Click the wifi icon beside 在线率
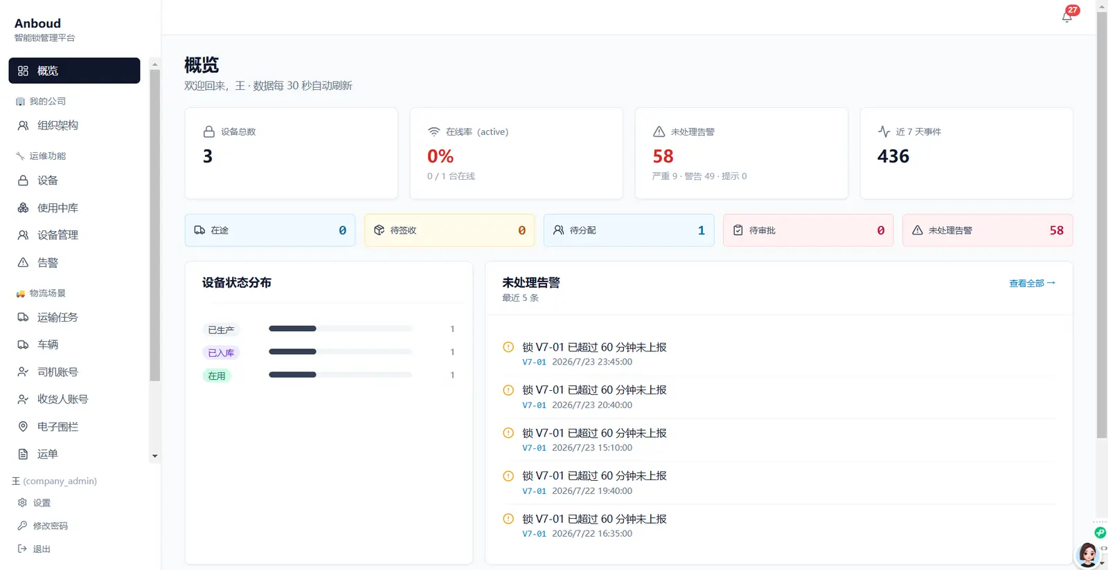Viewport: 1108px width, 570px height. coord(434,131)
